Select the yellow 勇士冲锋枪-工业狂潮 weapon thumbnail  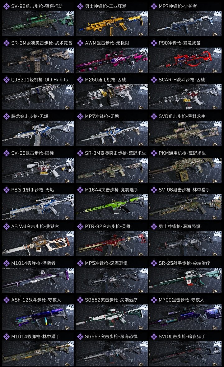[x=112, y=23]
